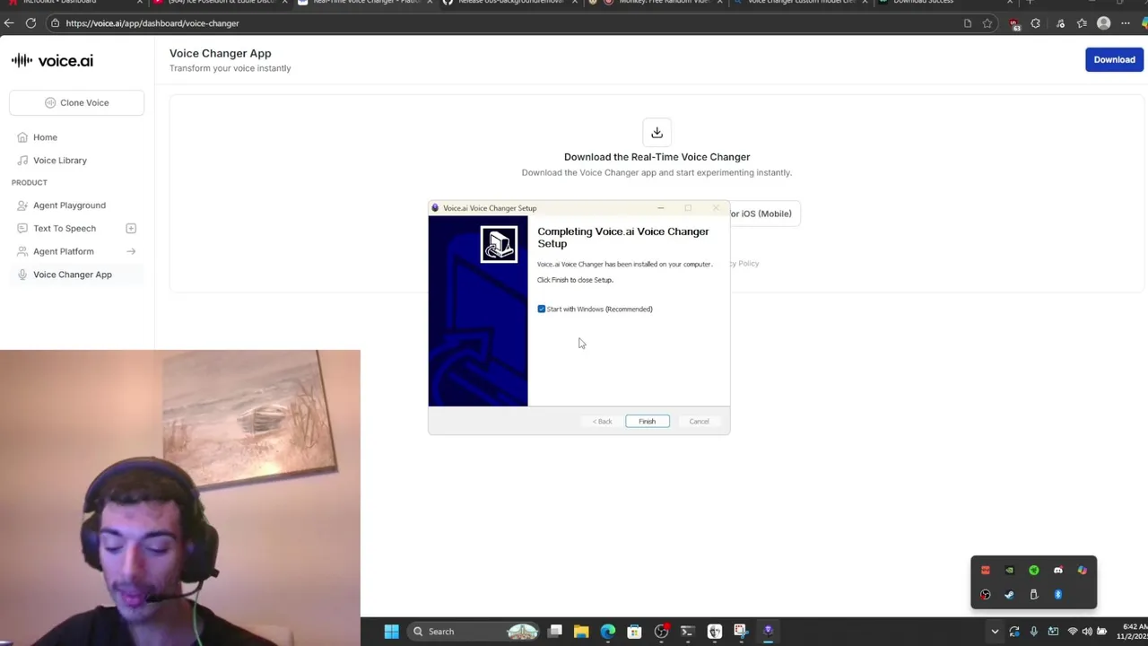Click Cancel in the setup dialog

click(699, 421)
